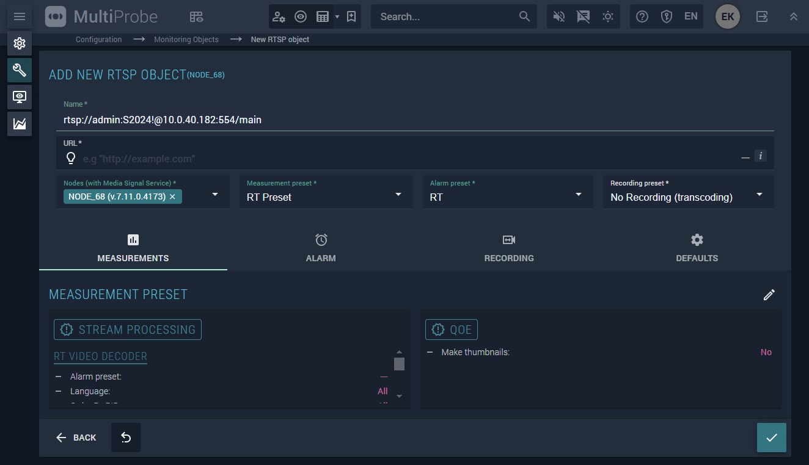Screen dimensions: 809x465
Task: Collapse the Alarm preset row dash
Action: (x=59, y=377)
